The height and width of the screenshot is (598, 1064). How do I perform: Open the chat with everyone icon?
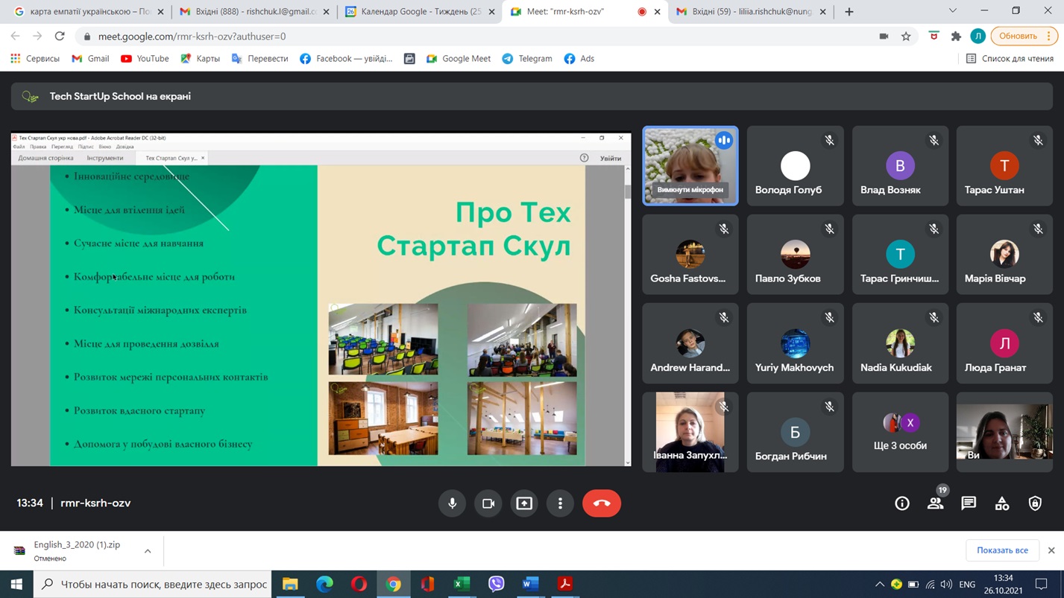[969, 503]
